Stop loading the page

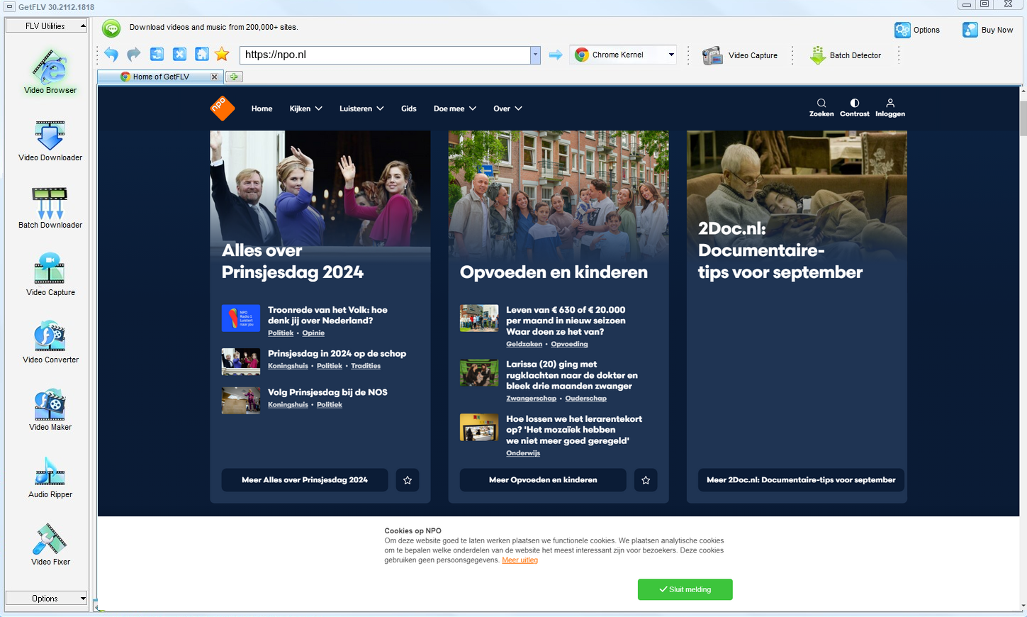coord(179,55)
